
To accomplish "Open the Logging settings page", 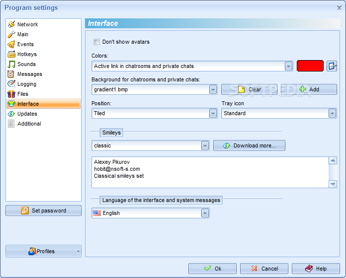I will coord(43,84).
